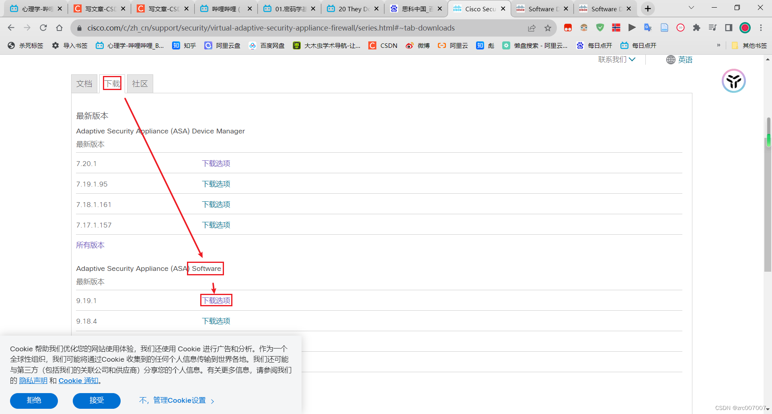Open the 杀死标签 bookmark
Image resolution: width=772 pixels, height=414 pixels.
(x=25, y=45)
